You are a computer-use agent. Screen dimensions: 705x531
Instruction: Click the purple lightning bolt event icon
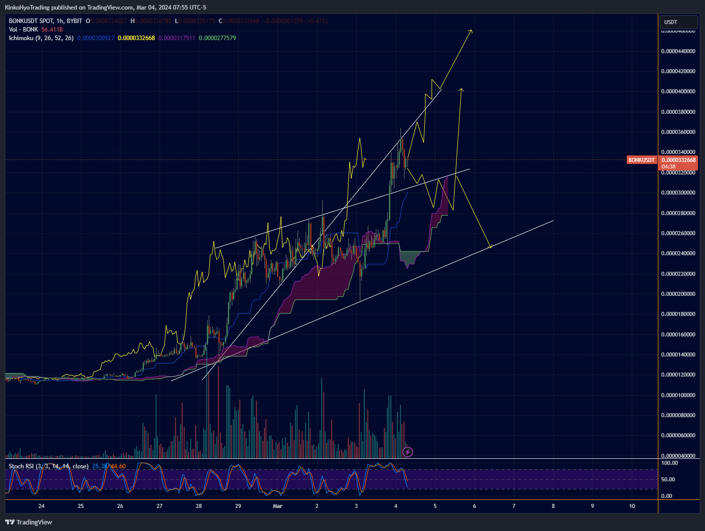pos(408,452)
